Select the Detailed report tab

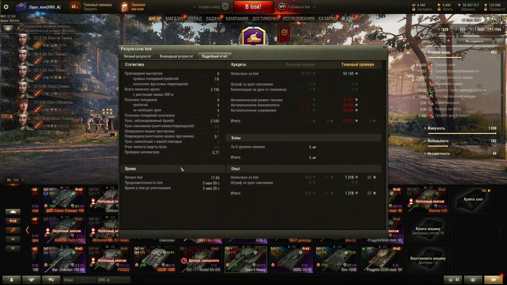click(215, 56)
